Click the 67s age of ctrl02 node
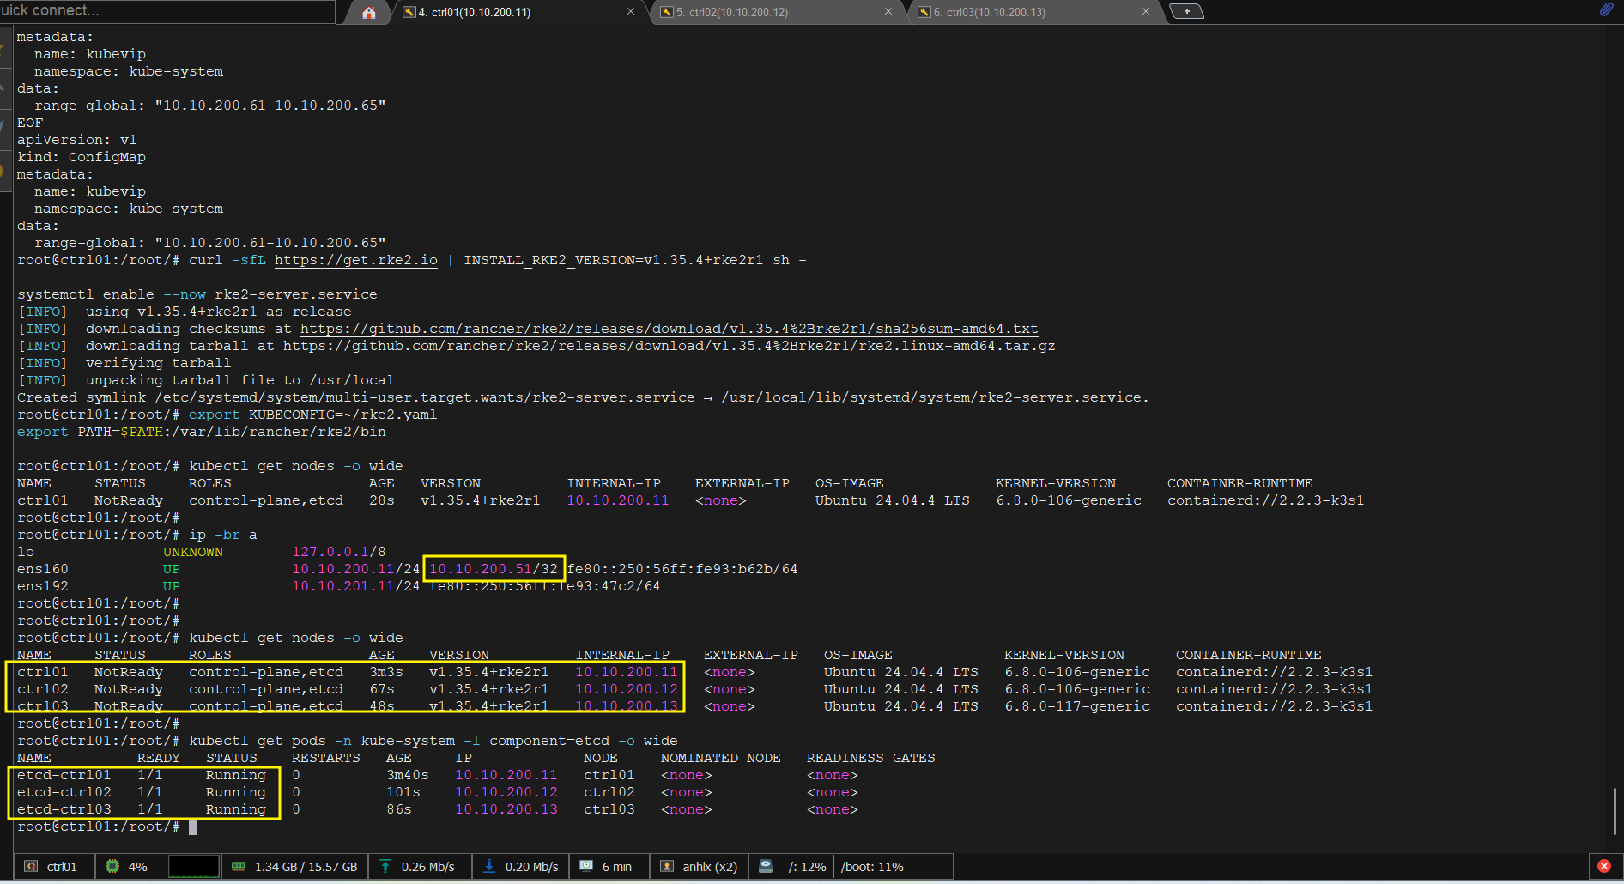This screenshot has height=884, width=1624. point(382,689)
